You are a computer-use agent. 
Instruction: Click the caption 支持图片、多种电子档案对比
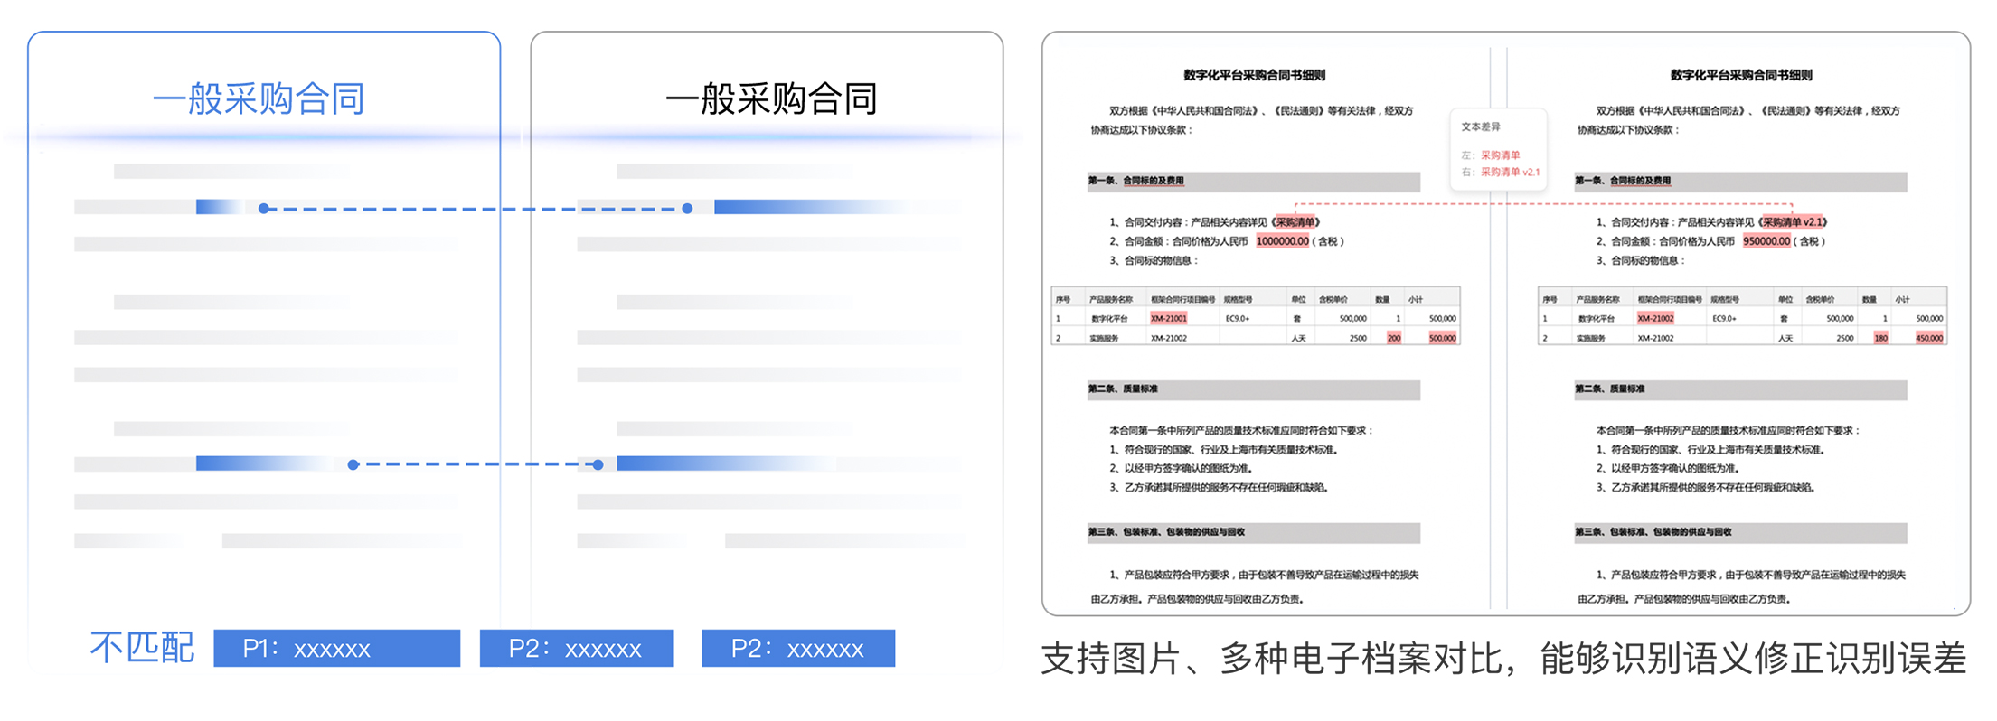(1275, 659)
